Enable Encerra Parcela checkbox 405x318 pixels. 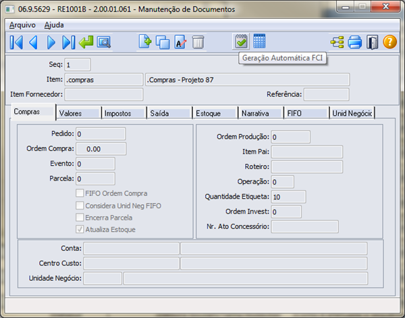(80, 218)
